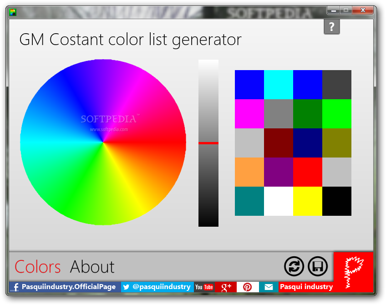Select the lime green swatch

click(x=337, y=114)
